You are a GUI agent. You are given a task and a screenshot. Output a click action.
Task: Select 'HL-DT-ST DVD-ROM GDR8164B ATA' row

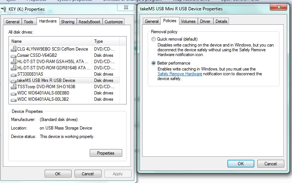click(64, 68)
